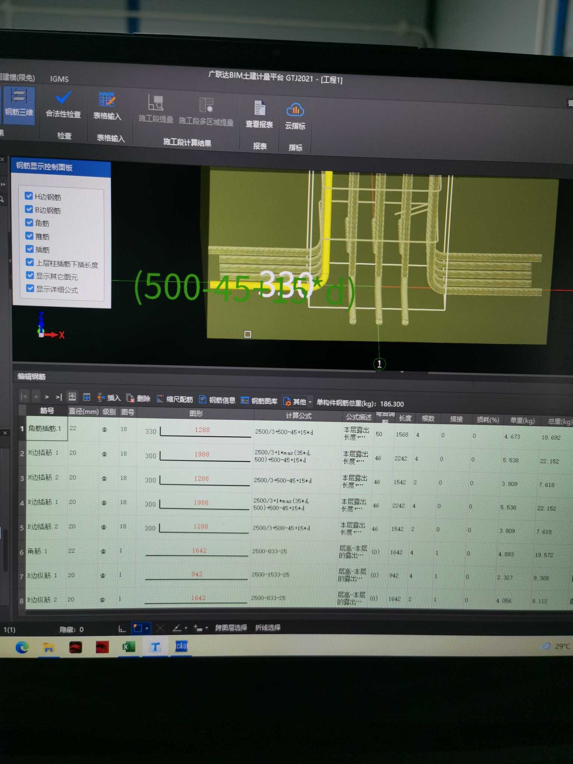573x764 pixels.
Task: Go to previous rebar record arrow
Action: [36, 397]
